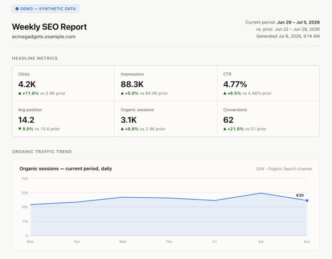Click the GA4 · Organic Search channel label

284,169
